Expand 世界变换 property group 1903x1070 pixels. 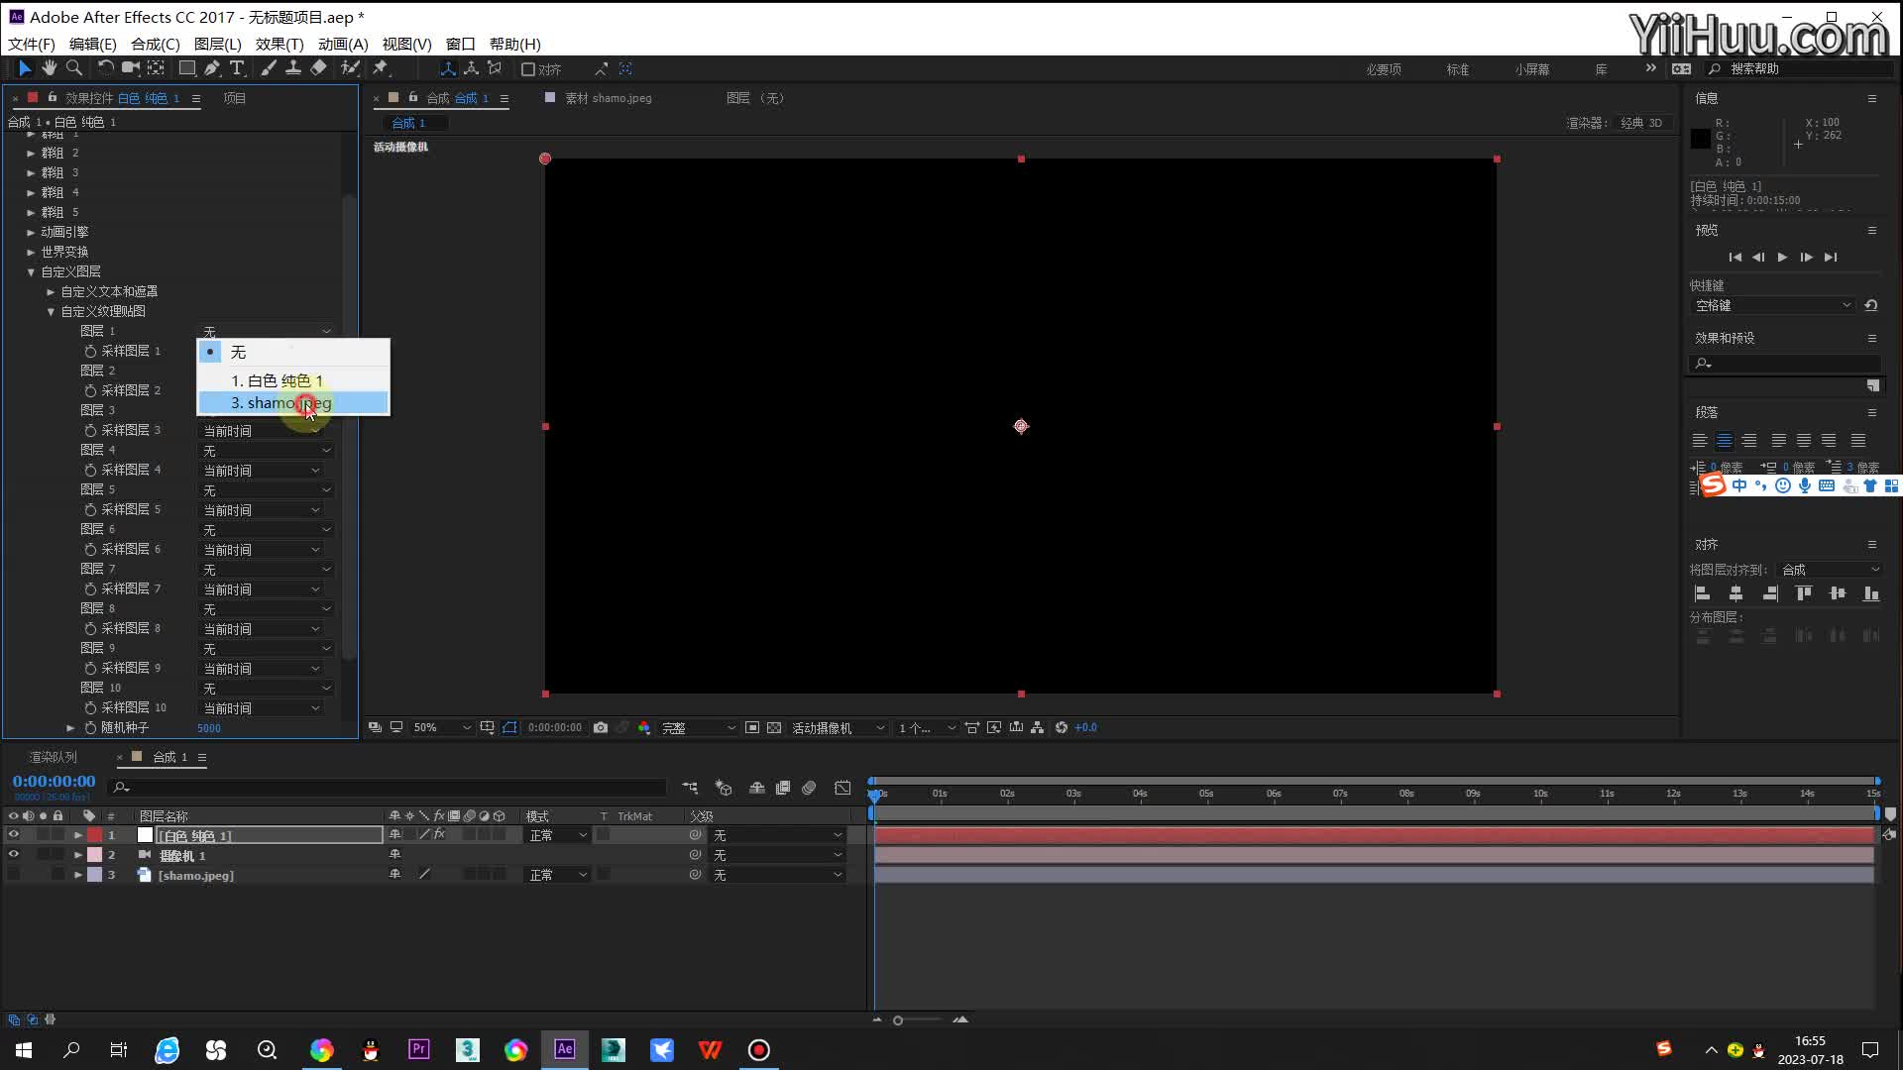tap(31, 252)
